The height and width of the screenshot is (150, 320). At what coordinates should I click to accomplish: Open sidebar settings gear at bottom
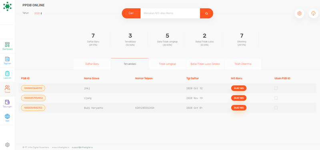pyautogui.click(x=7, y=145)
